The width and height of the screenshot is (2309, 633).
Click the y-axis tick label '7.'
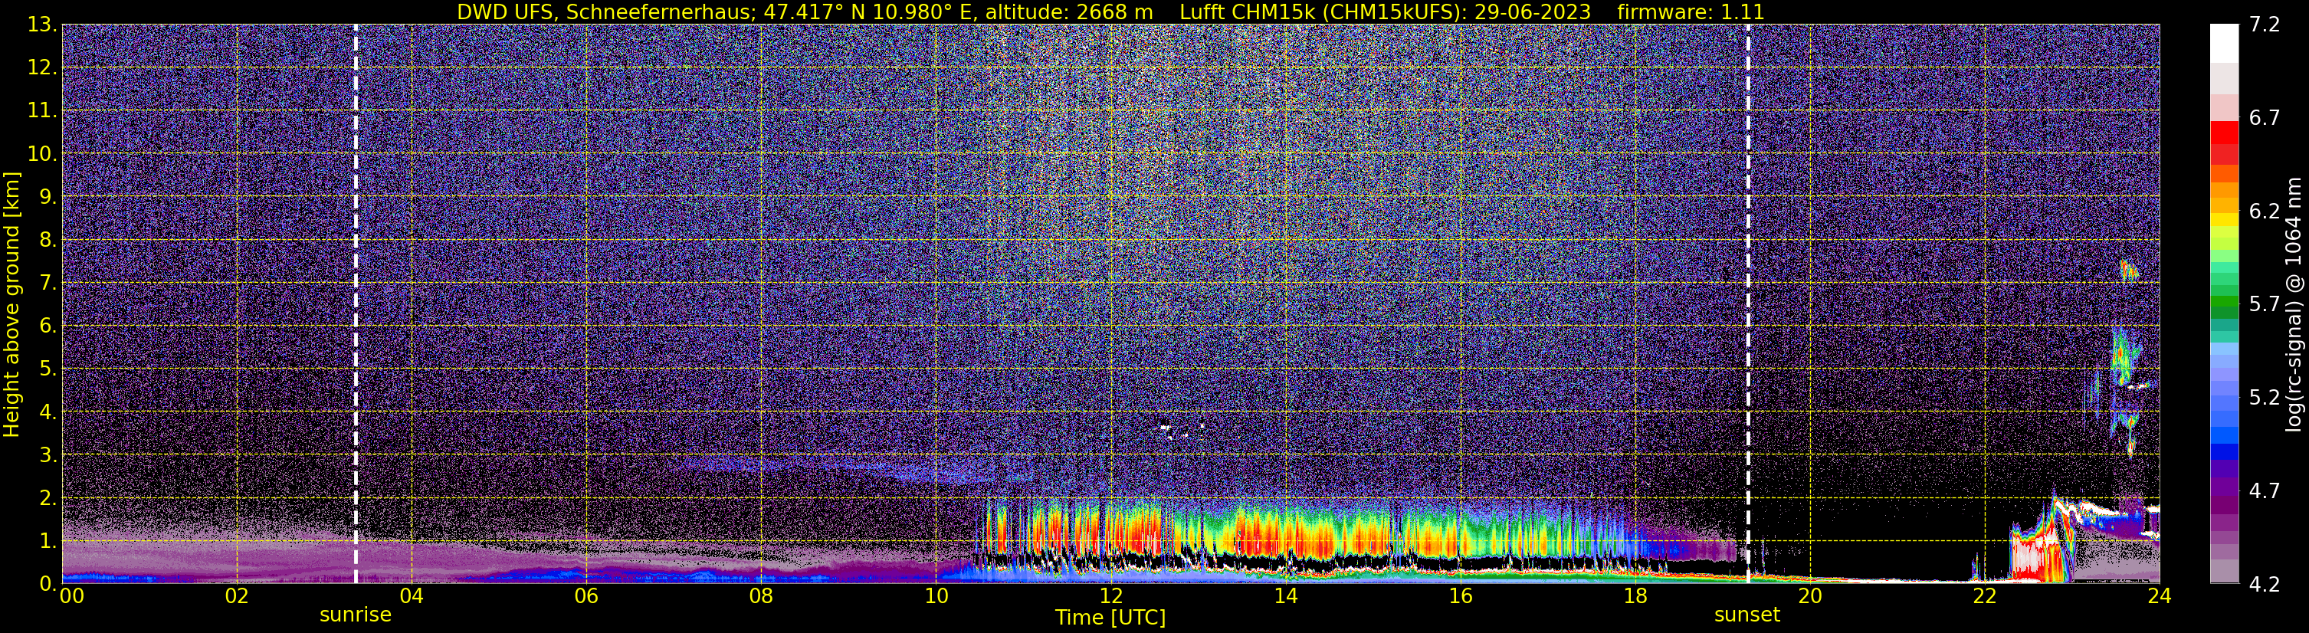coord(48,284)
